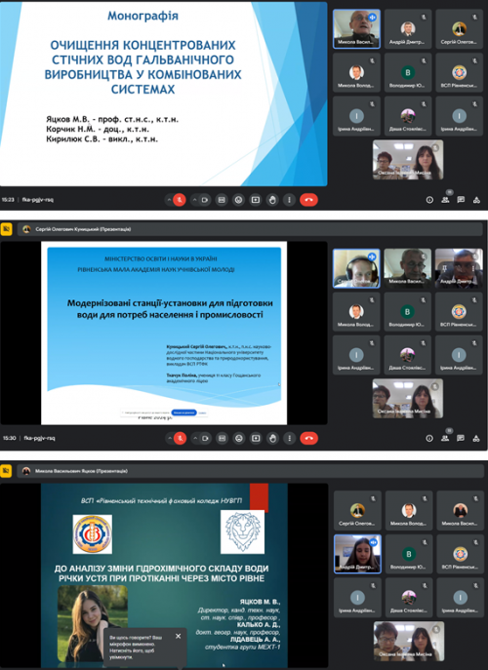Show participants list in the 15:23 meeting
The height and width of the screenshot is (670, 488).
(445, 200)
